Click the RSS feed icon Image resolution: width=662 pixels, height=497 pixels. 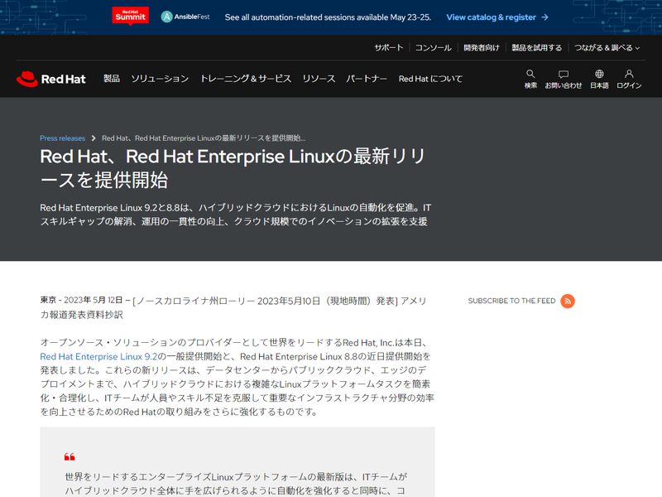tap(566, 302)
